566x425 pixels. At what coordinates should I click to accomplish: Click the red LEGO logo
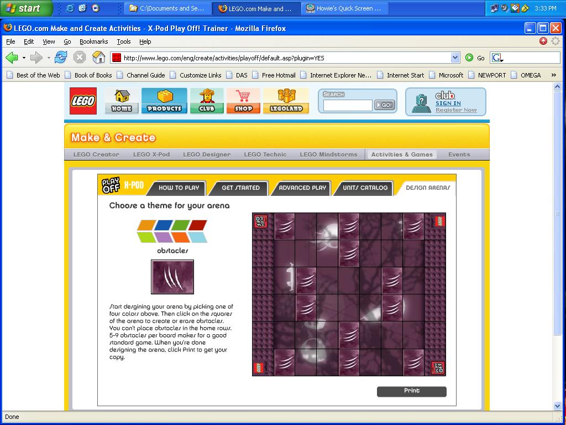coord(83,101)
